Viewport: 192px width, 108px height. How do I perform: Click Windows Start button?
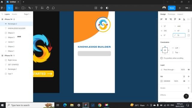pyautogui.click(x=2, y=105)
